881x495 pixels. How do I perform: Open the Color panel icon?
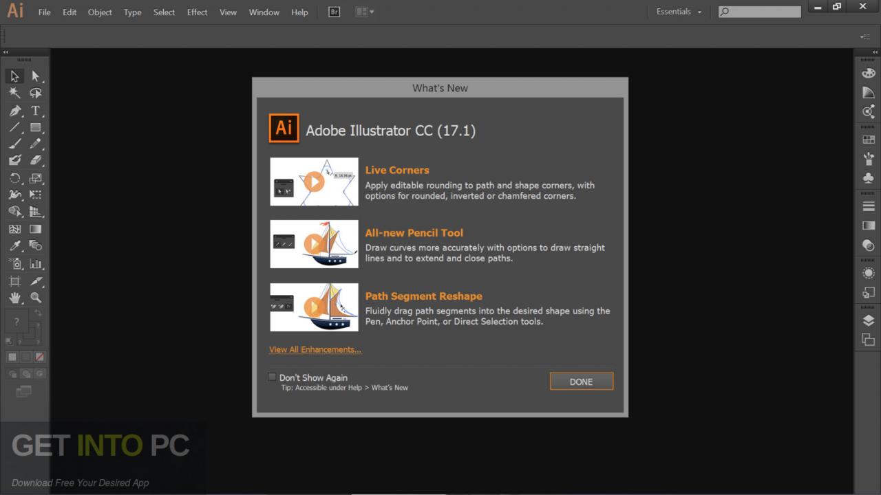(x=869, y=74)
